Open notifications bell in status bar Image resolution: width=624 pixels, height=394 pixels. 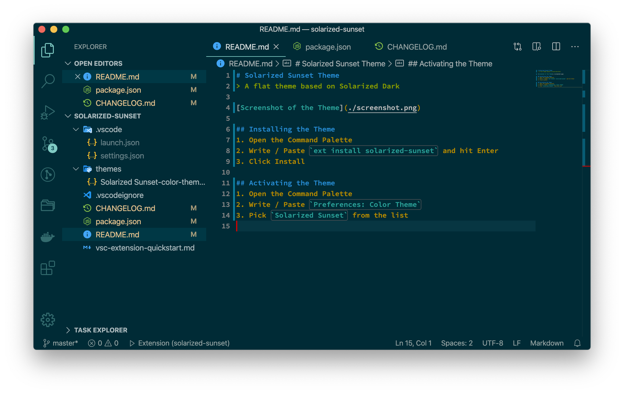[577, 343]
